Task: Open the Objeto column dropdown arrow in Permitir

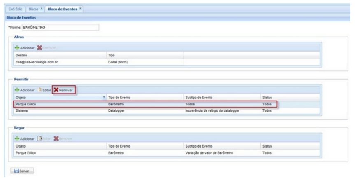Action: tap(104, 98)
